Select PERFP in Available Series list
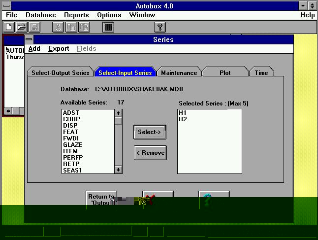 [x=88, y=158]
